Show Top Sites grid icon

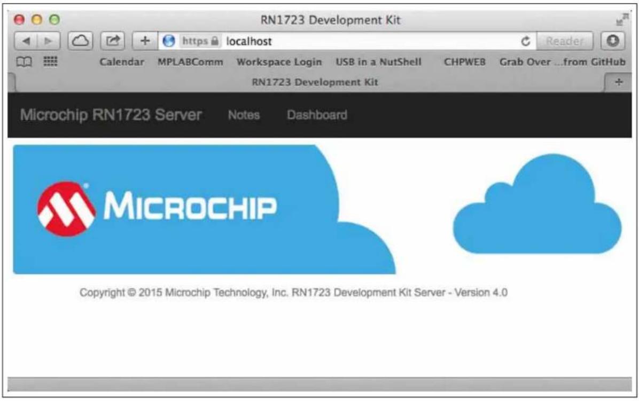click(51, 61)
